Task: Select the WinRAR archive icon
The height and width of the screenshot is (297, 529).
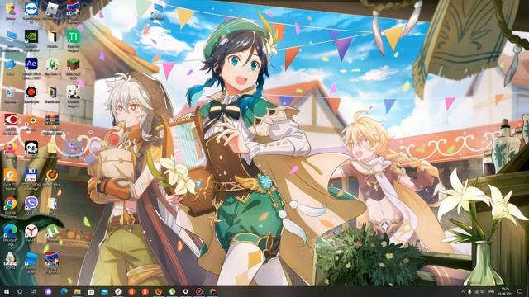Action: coord(52,120)
